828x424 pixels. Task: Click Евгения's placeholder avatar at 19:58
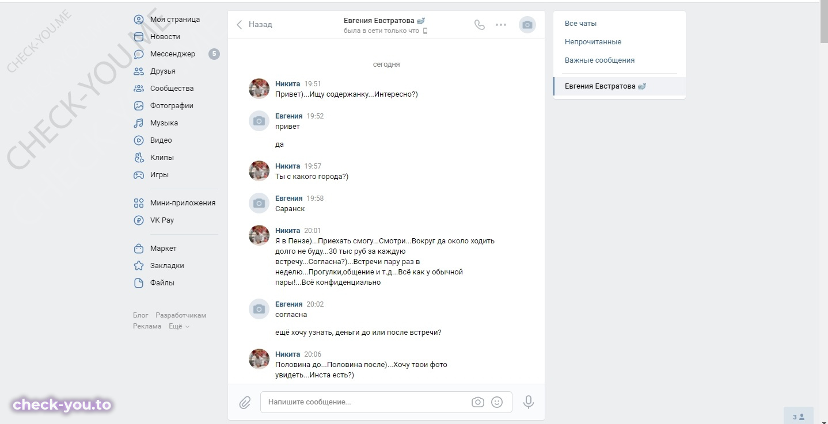(x=259, y=203)
